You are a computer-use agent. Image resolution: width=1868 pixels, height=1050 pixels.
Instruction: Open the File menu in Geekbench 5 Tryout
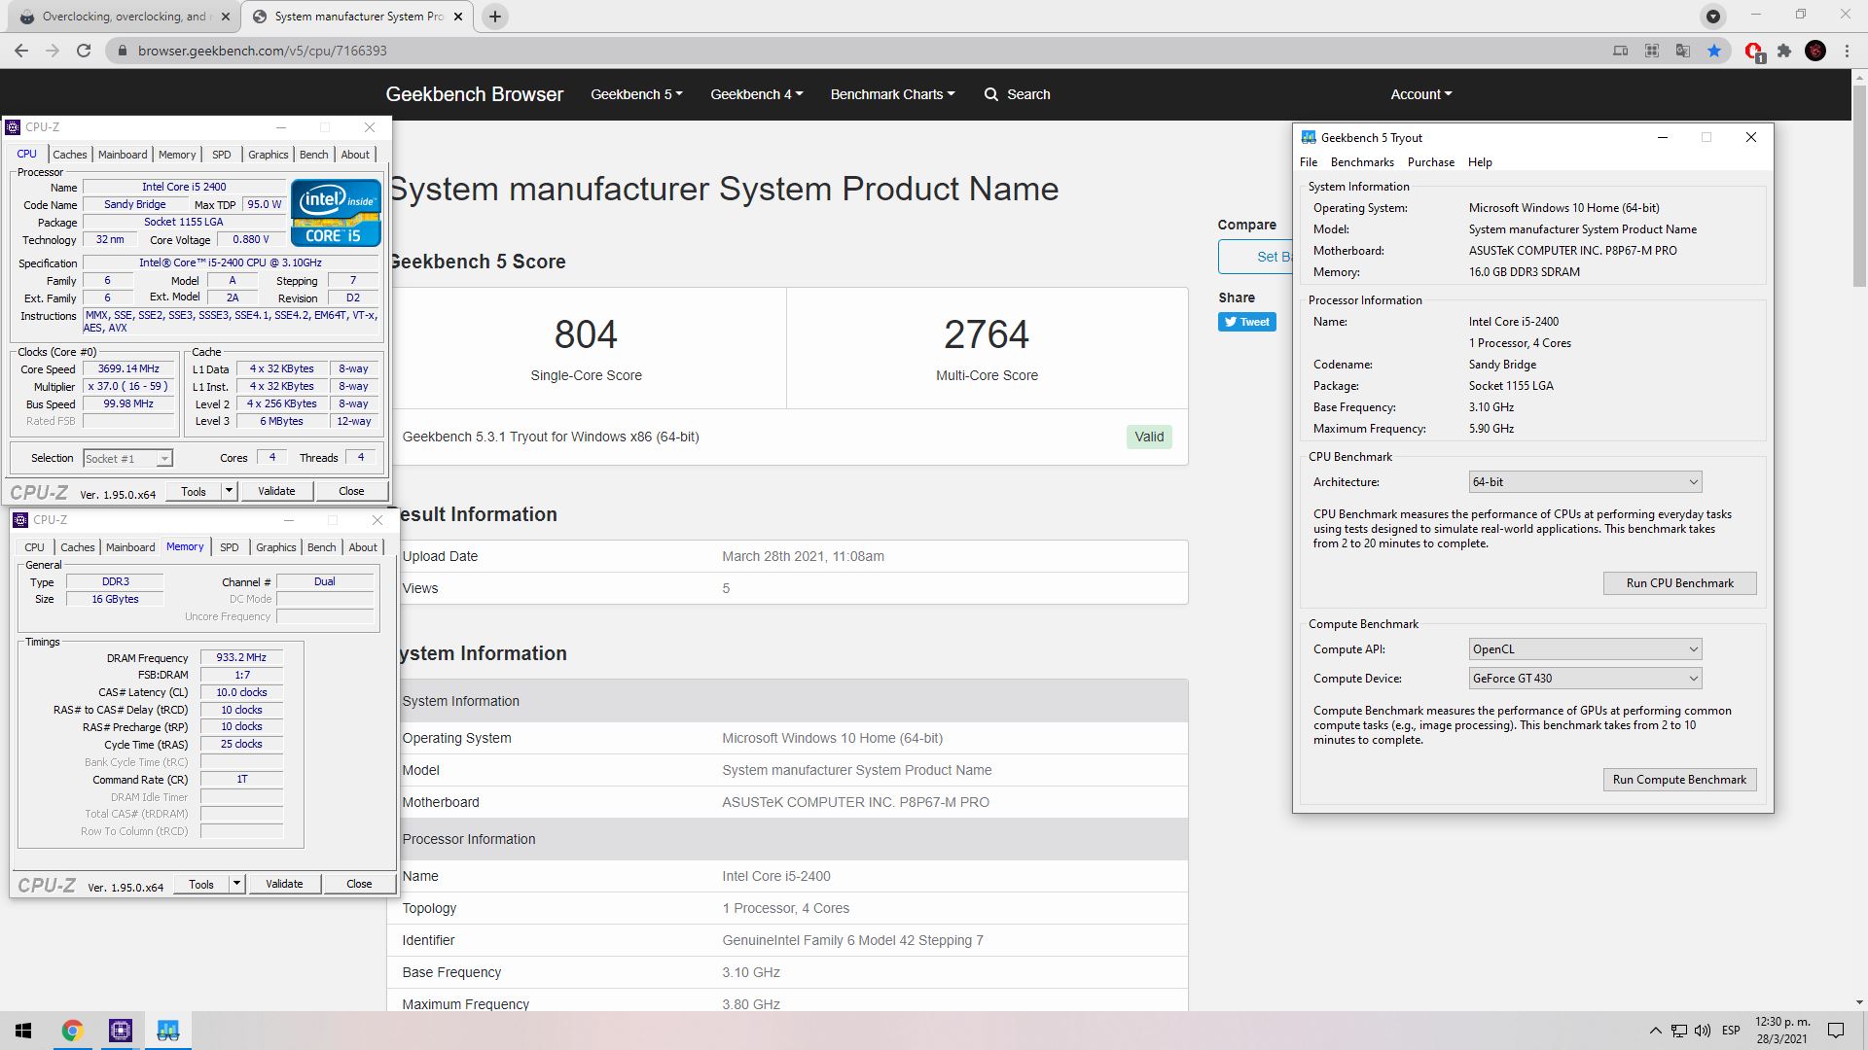pos(1309,162)
